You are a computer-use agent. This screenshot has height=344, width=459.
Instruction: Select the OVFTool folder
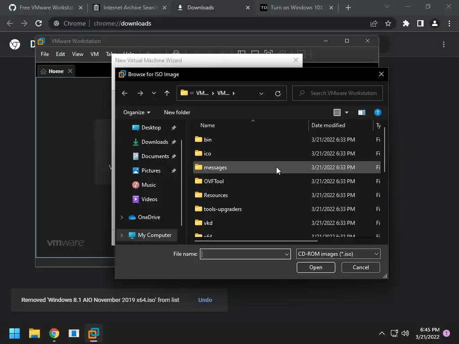(286, 181)
